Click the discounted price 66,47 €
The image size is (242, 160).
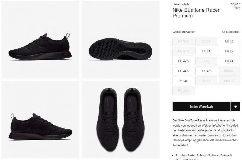tap(236, 4)
